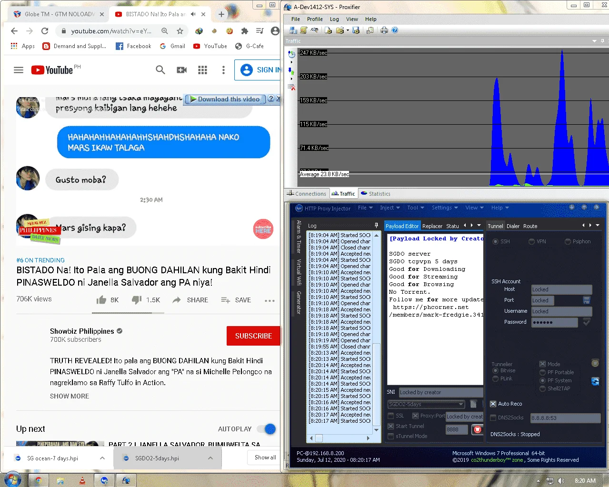
Task: Dislike the video with thumbs down icon
Action: point(137,300)
